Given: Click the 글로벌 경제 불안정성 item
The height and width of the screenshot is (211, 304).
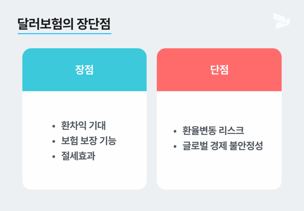Looking at the screenshot, I should pos(223,146).
